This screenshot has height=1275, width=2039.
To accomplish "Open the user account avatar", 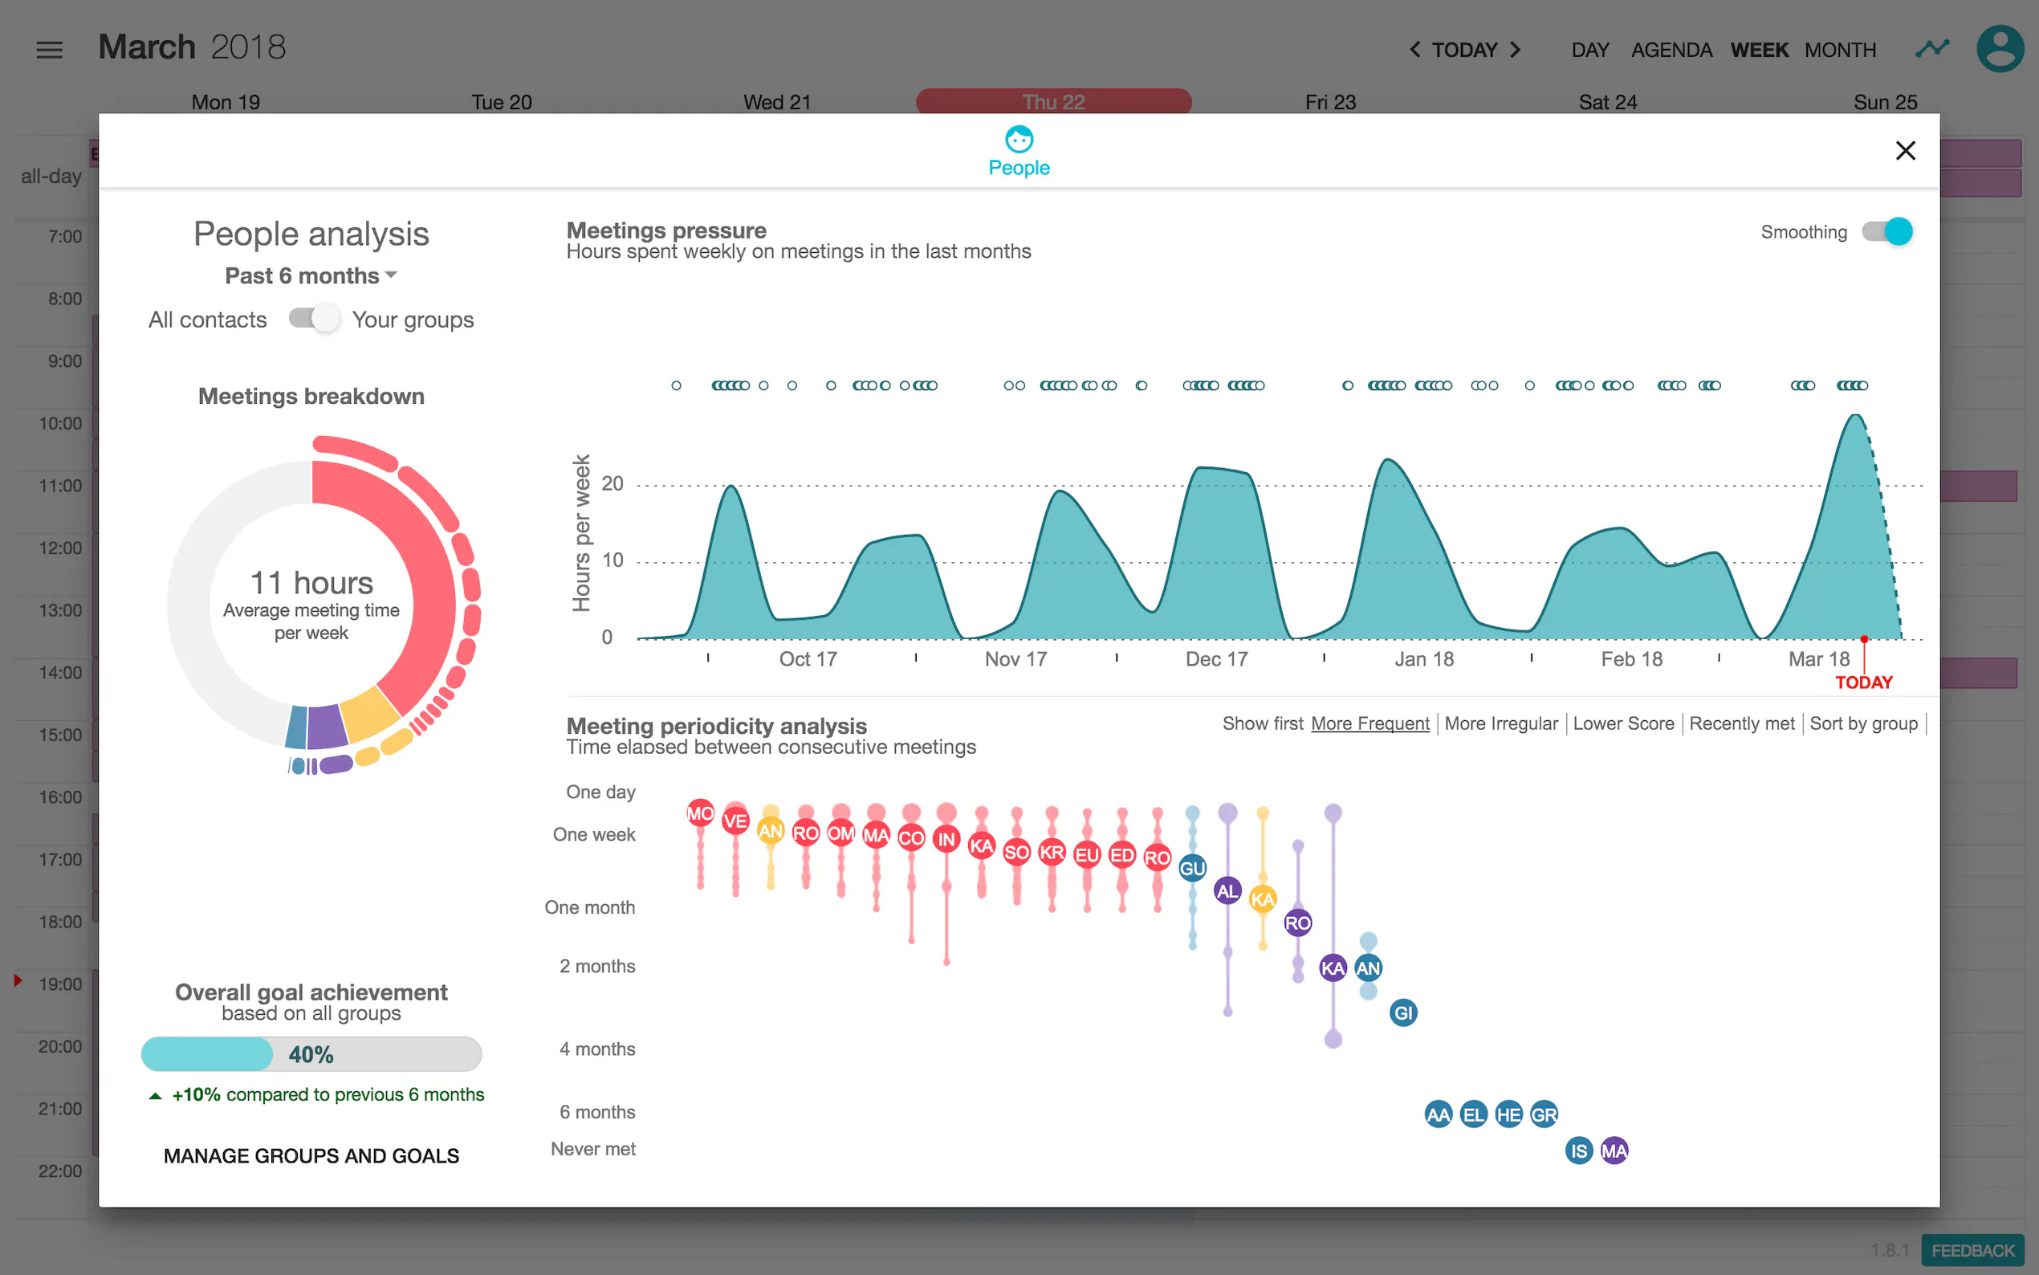I will pyautogui.click(x=2000, y=49).
